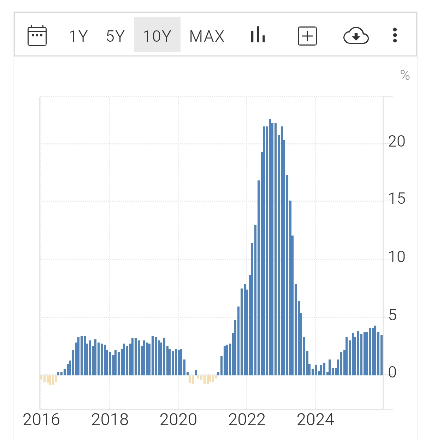The height and width of the screenshot is (440, 431).
Task: Select the highlighted 10Y range button
Action: pyautogui.click(x=157, y=36)
